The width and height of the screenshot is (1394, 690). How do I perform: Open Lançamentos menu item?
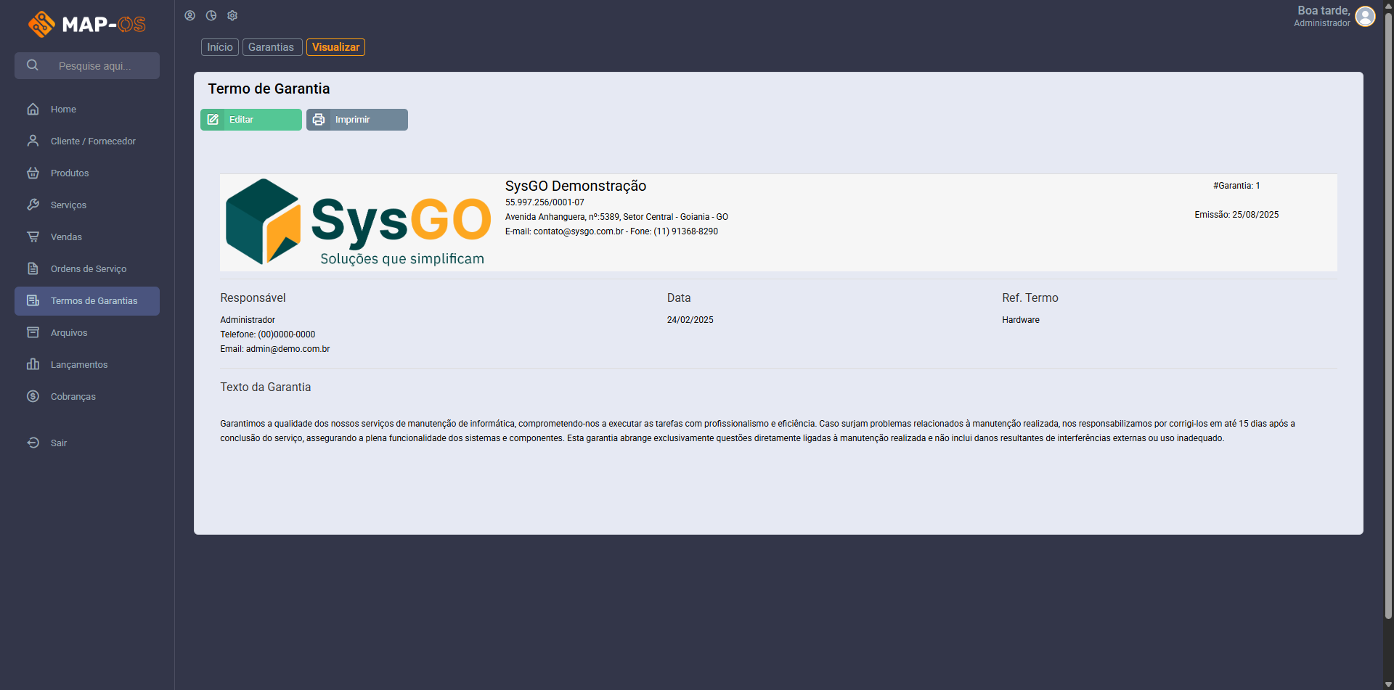(87, 364)
